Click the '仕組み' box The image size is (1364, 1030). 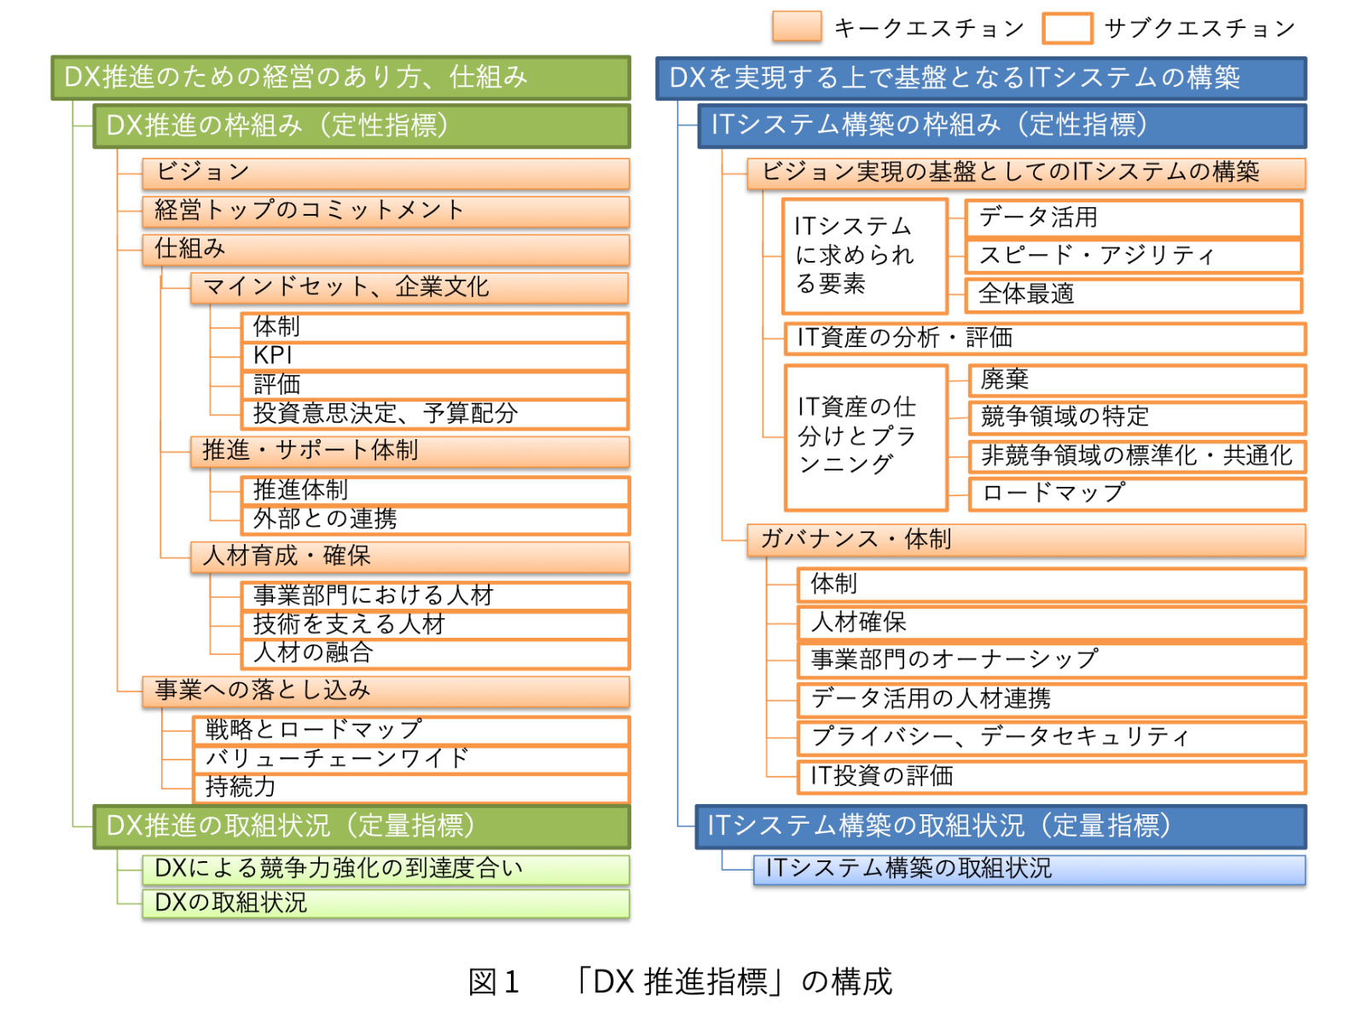(x=386, y=250)
